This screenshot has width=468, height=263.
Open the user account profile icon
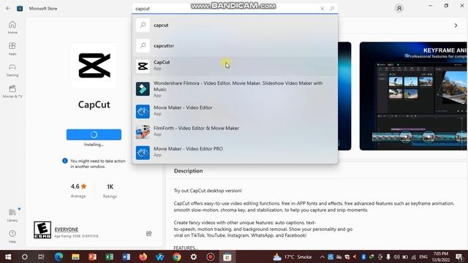(x=399, y=8)
